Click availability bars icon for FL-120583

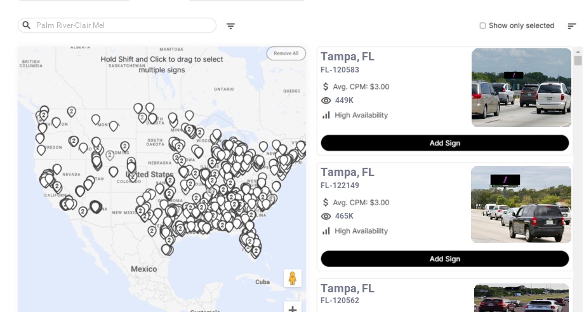coord(326,115)
